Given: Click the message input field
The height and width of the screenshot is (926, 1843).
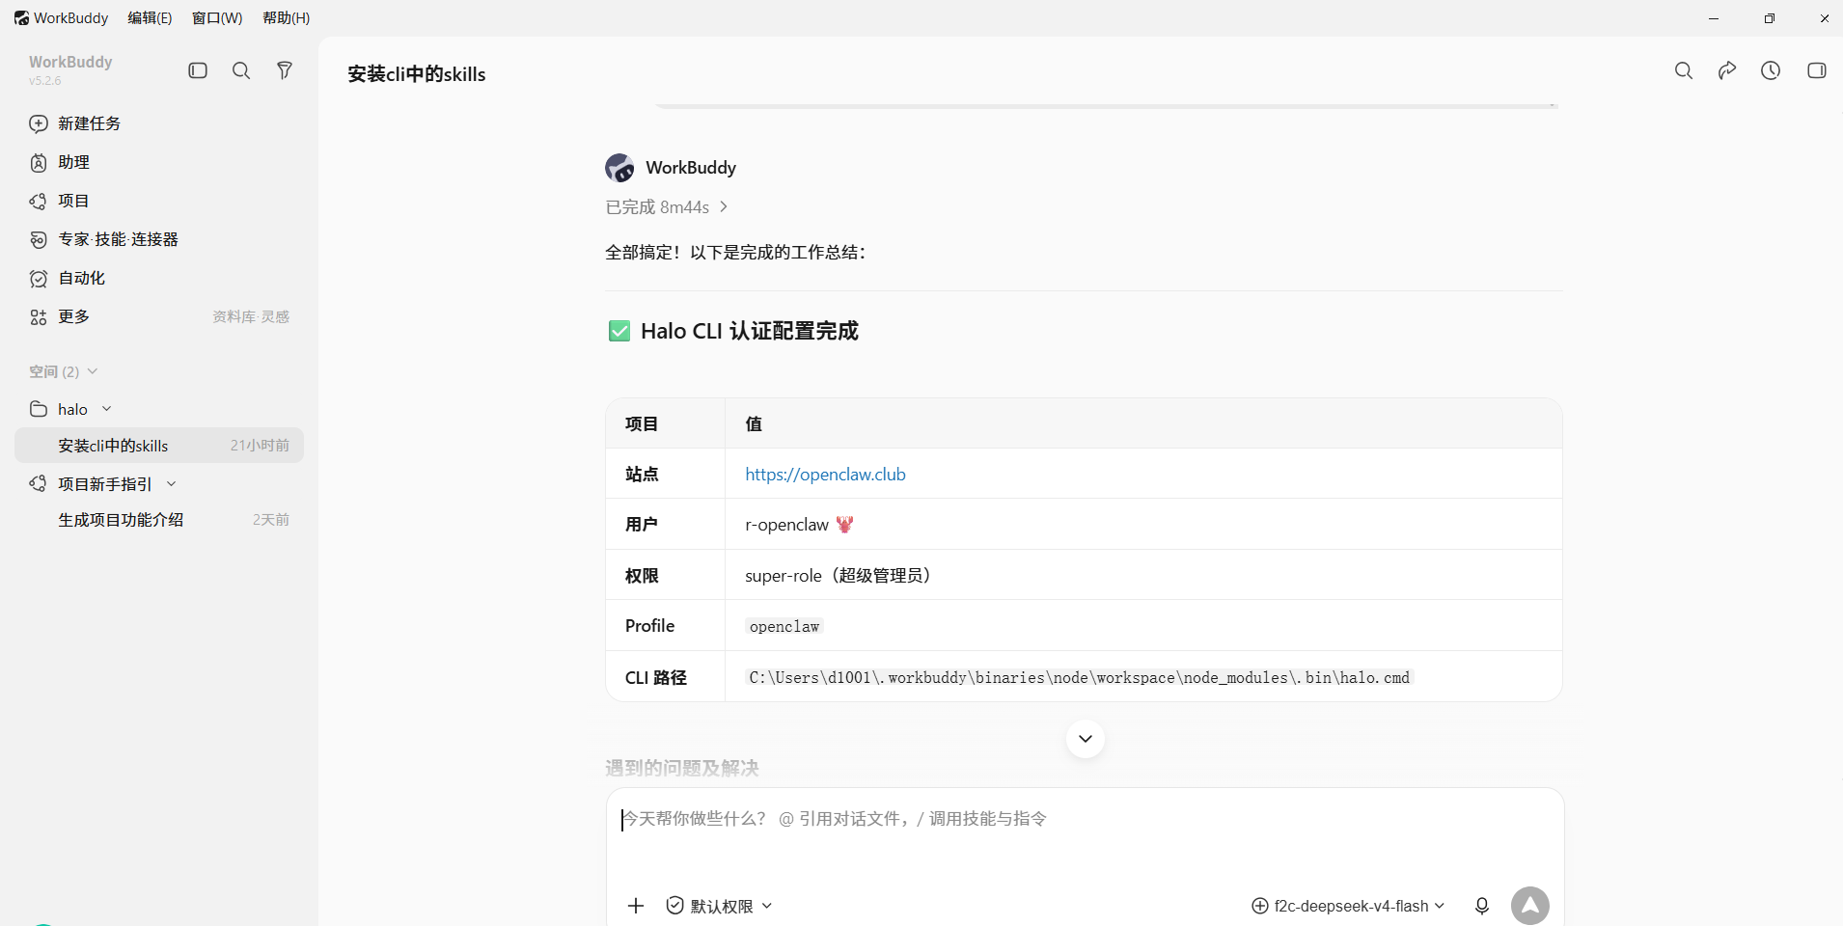Looking at the screenshot, I should pos(1085,834).
